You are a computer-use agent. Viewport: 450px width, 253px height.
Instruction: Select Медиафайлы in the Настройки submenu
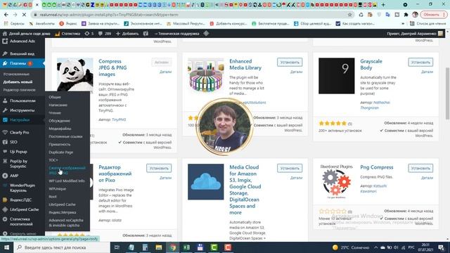60,129
